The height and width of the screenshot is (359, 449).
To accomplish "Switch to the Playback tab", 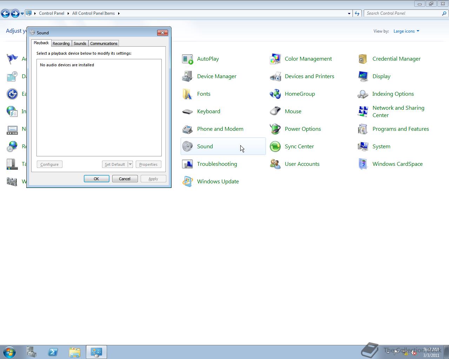I will (41, 43).
